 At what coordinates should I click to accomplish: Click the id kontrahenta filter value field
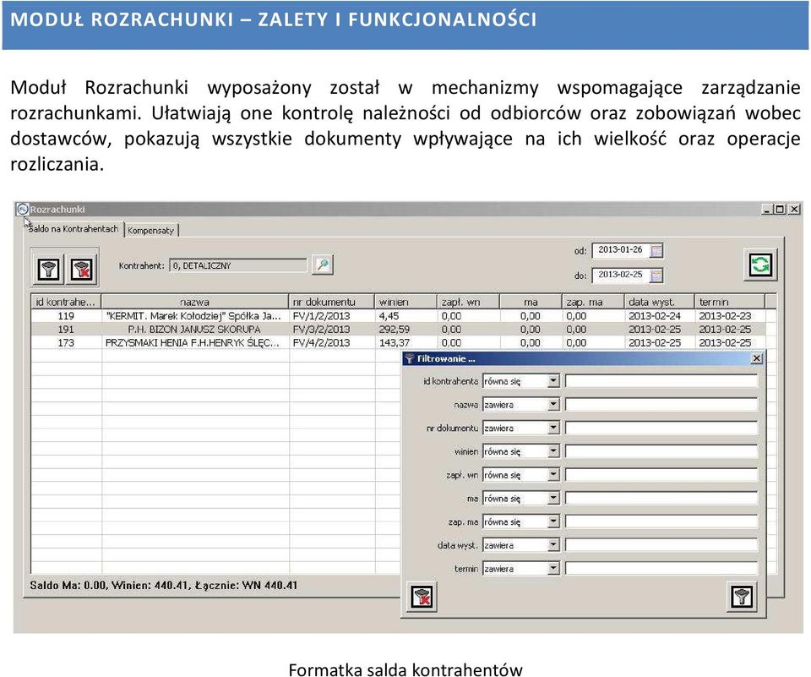click(661, 381)
